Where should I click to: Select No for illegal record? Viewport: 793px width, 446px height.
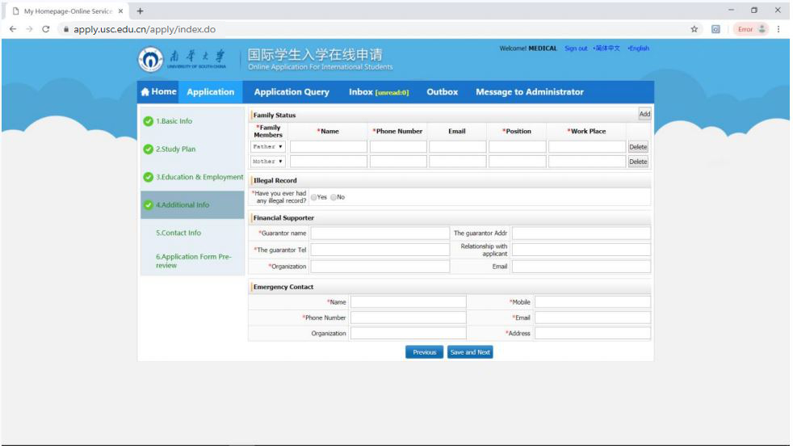tap(332, 197)
